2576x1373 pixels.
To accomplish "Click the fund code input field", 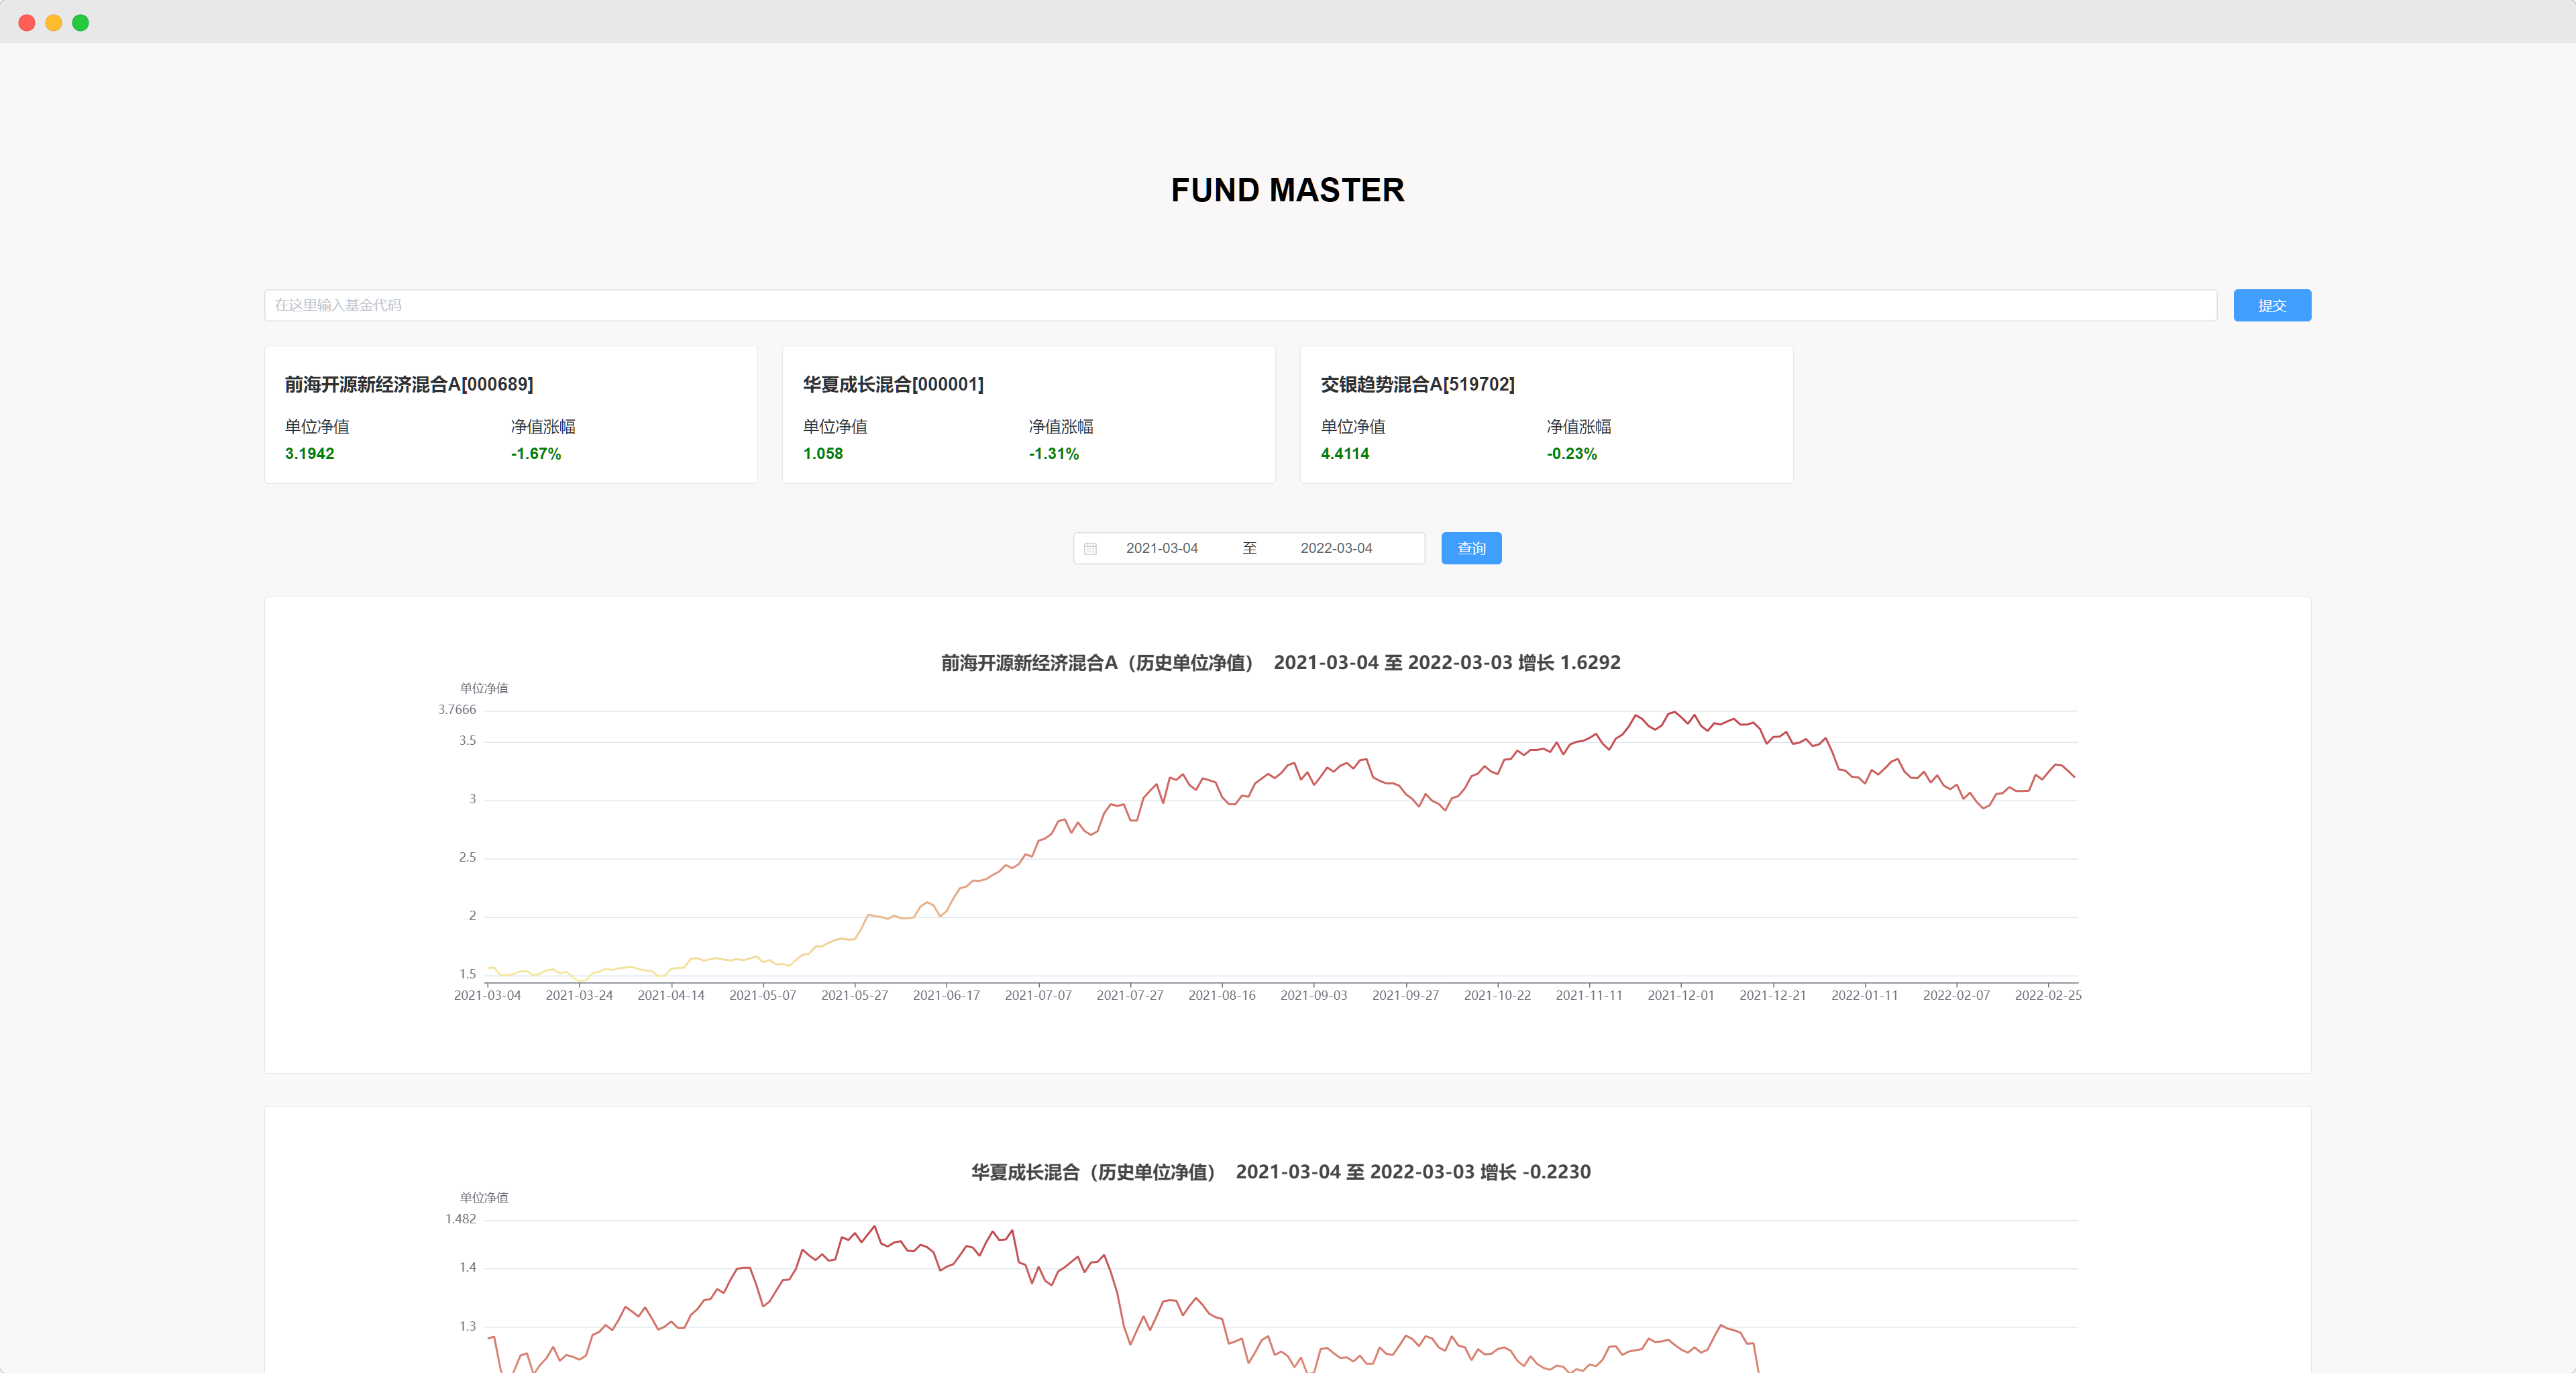I will [1240, 305].
